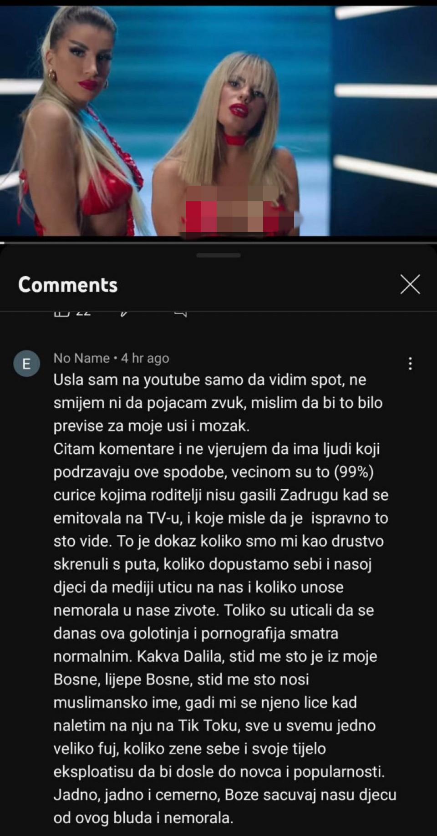Close the Comments panel with the X
The width and height of the screenshot is (437, 836).
[x=410, y=285]
